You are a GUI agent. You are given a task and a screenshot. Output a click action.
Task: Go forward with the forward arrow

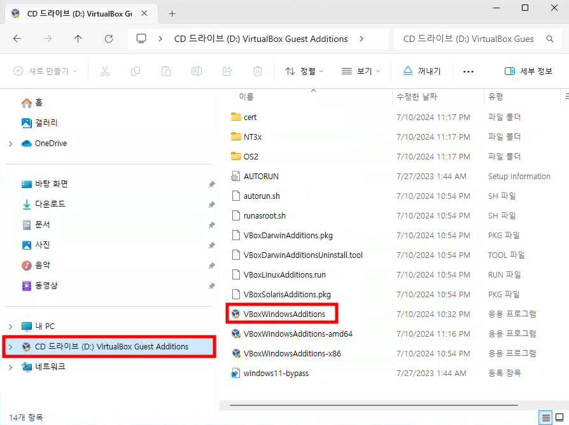[x=48, y=39]
